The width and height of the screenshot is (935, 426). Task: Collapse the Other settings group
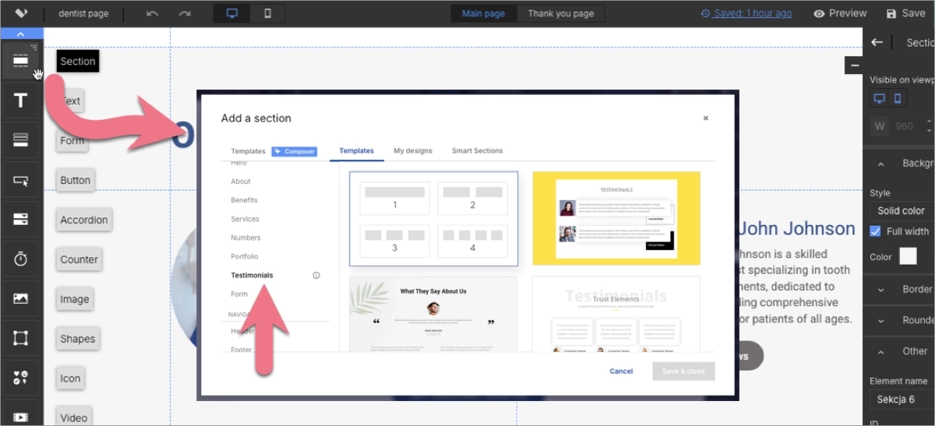[881, 351]
